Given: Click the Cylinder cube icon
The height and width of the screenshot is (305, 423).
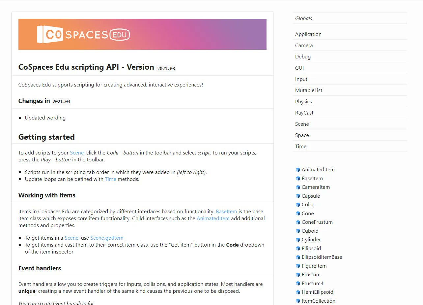Looking at the screenshot, I should (298, 239).
